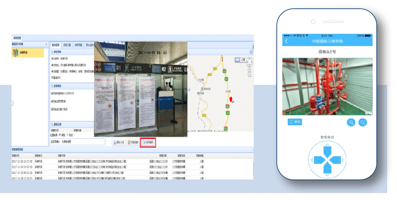The image size is (397, 200).
Task: Tap the back arrow in phone header
Action: click(286, 41)
